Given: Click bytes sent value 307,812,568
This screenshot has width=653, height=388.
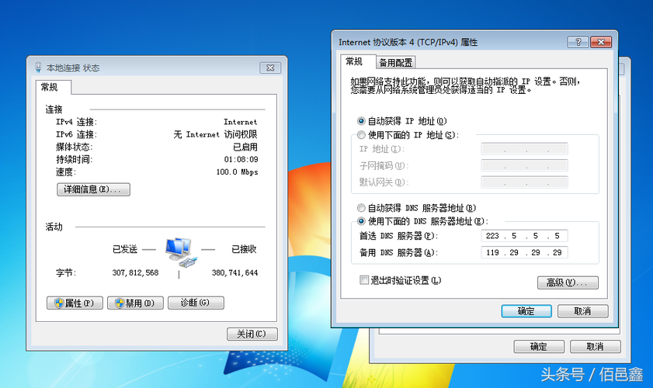Looking at the screenshot, I should (x=135, y=272).
